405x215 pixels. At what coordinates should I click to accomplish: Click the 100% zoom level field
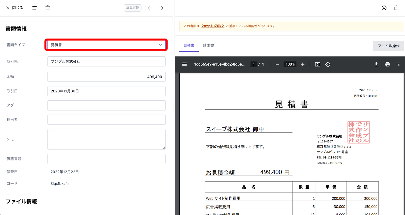[x=290, y=64]
